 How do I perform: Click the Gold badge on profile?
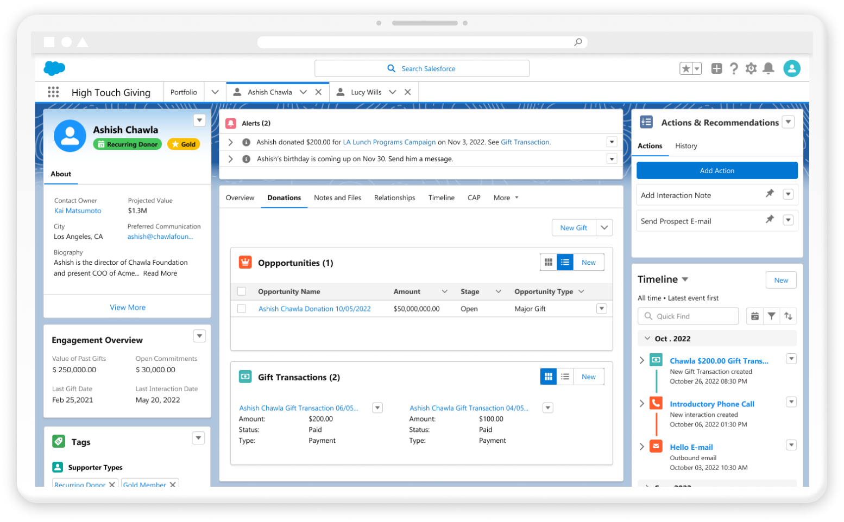[x=184, y=144]
